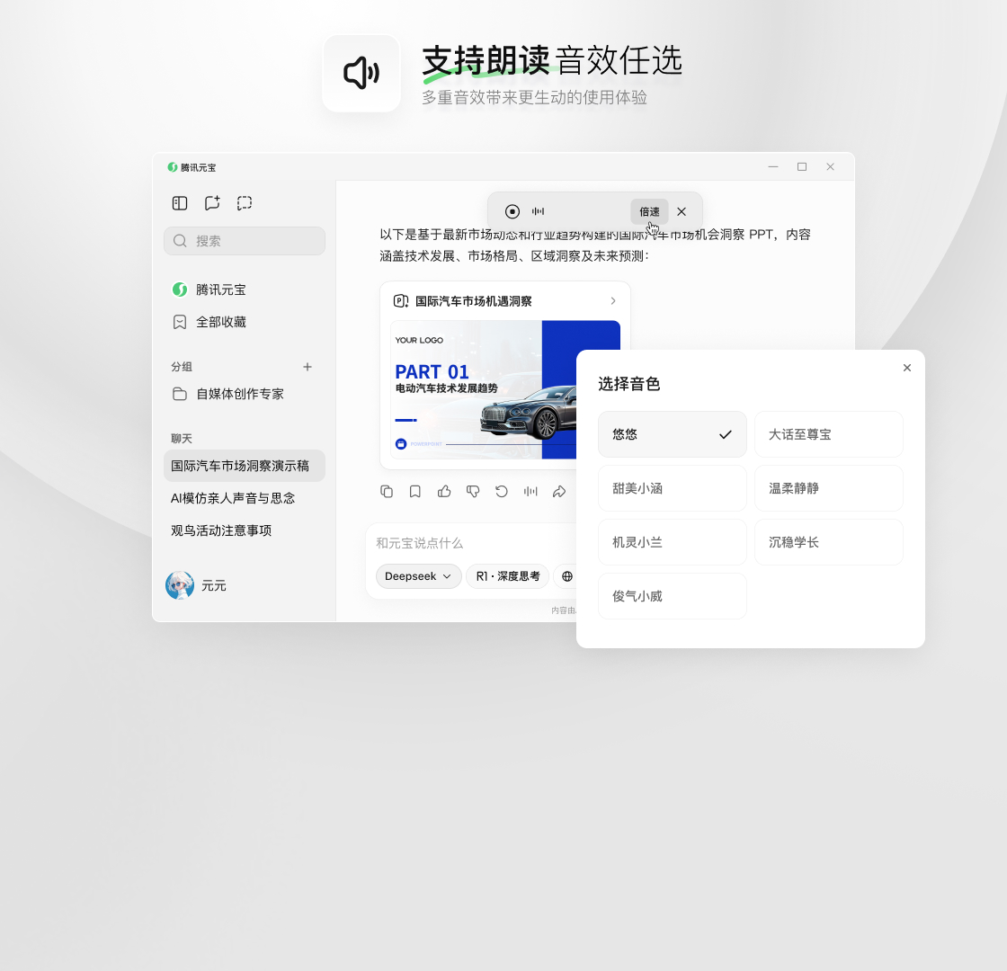Viewport: 1007px width, 971px height.
Task: Select the 大话至尊宝 voice option
Action: point(828,434)
